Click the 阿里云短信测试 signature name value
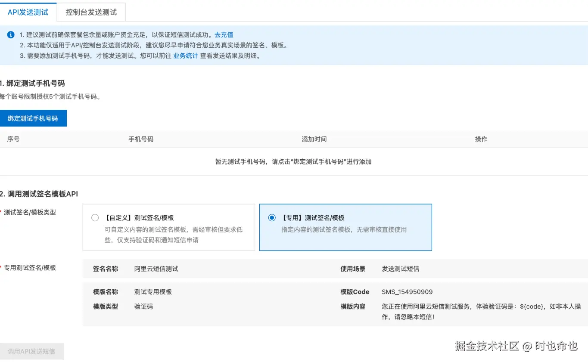The height and width of the screenshot is (362, 588). click(156, 269)
